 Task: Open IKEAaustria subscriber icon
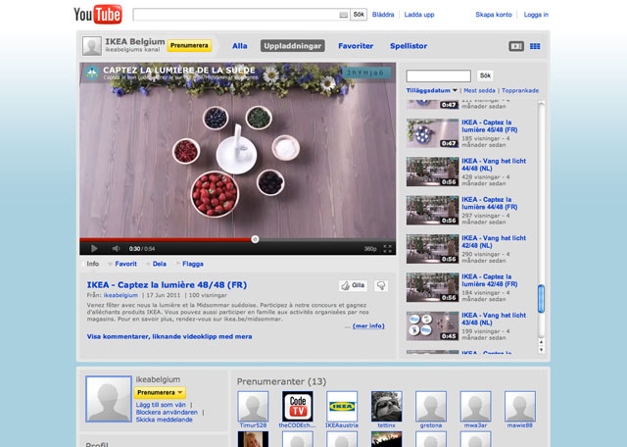[x=342, y=407]
